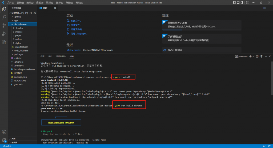Screen dimensions: 273x148
Task: Create a new folder in MOTRIX explorer
Action: (x=27, y=13)
